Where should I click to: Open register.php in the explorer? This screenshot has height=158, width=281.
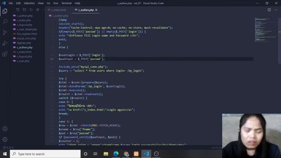(x=24, y=43)
